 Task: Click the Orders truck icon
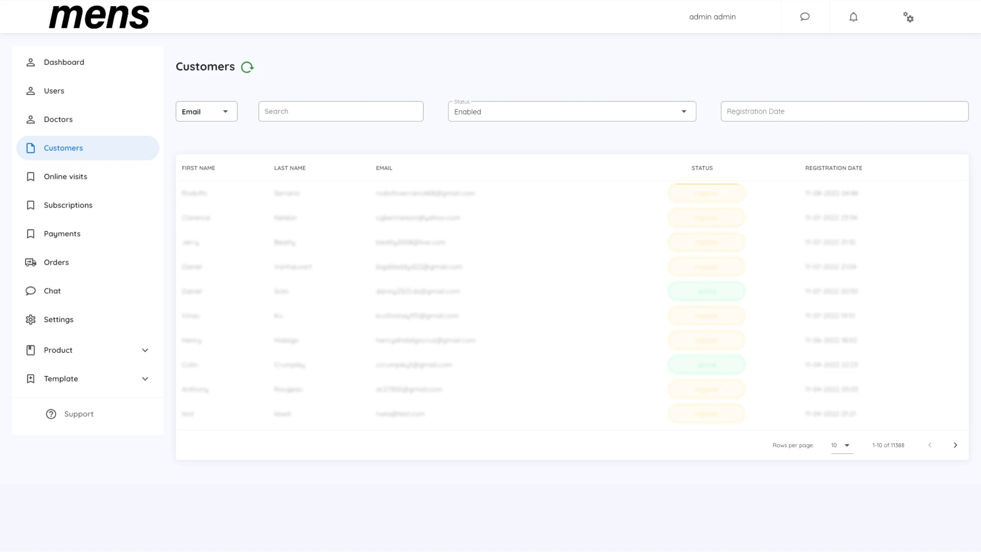click(31, 262)
